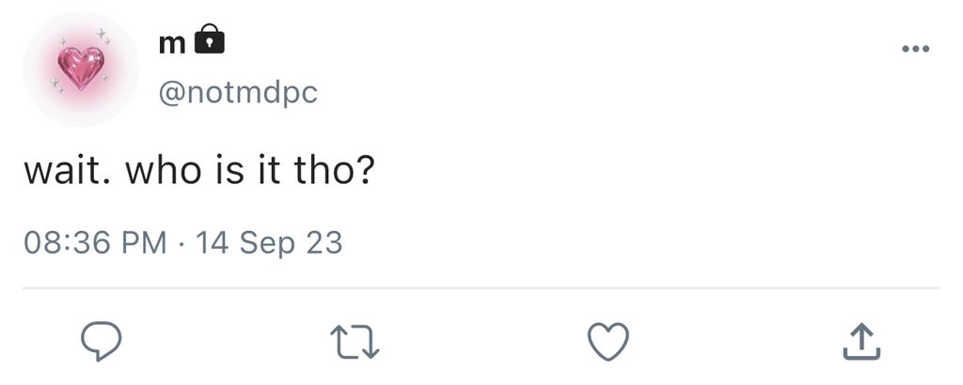Click the padlock protected-account icon

210,38
